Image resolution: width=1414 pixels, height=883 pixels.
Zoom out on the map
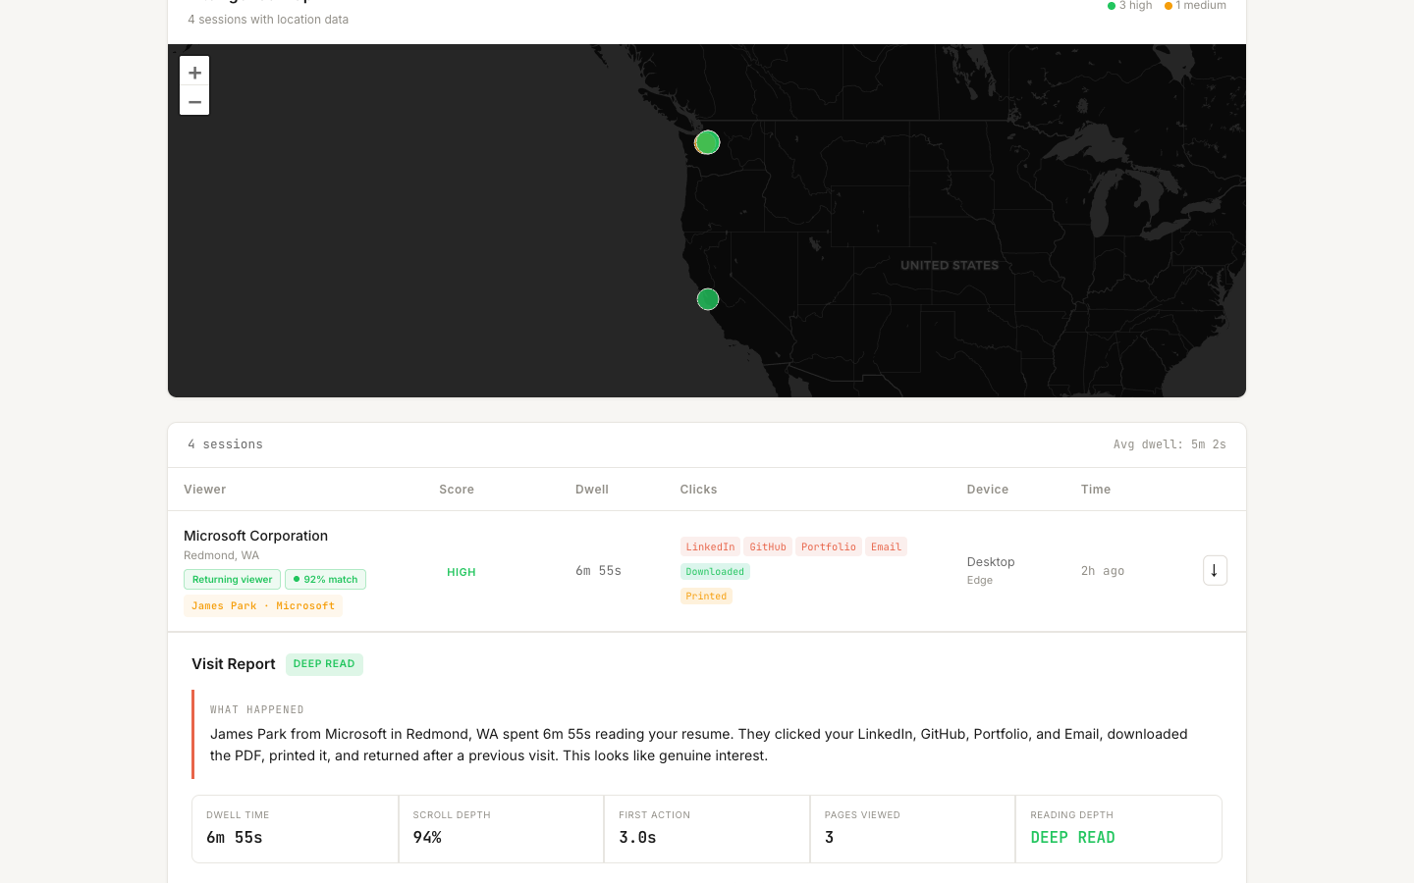(194, 101)
